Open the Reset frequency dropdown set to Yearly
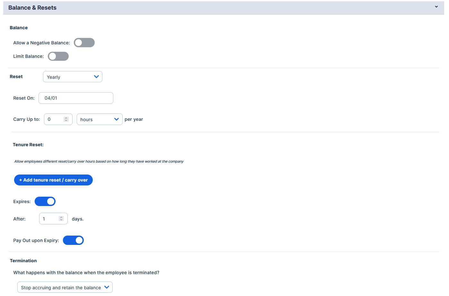Screen dimensions: 449x296 click(x=73, y=77)
